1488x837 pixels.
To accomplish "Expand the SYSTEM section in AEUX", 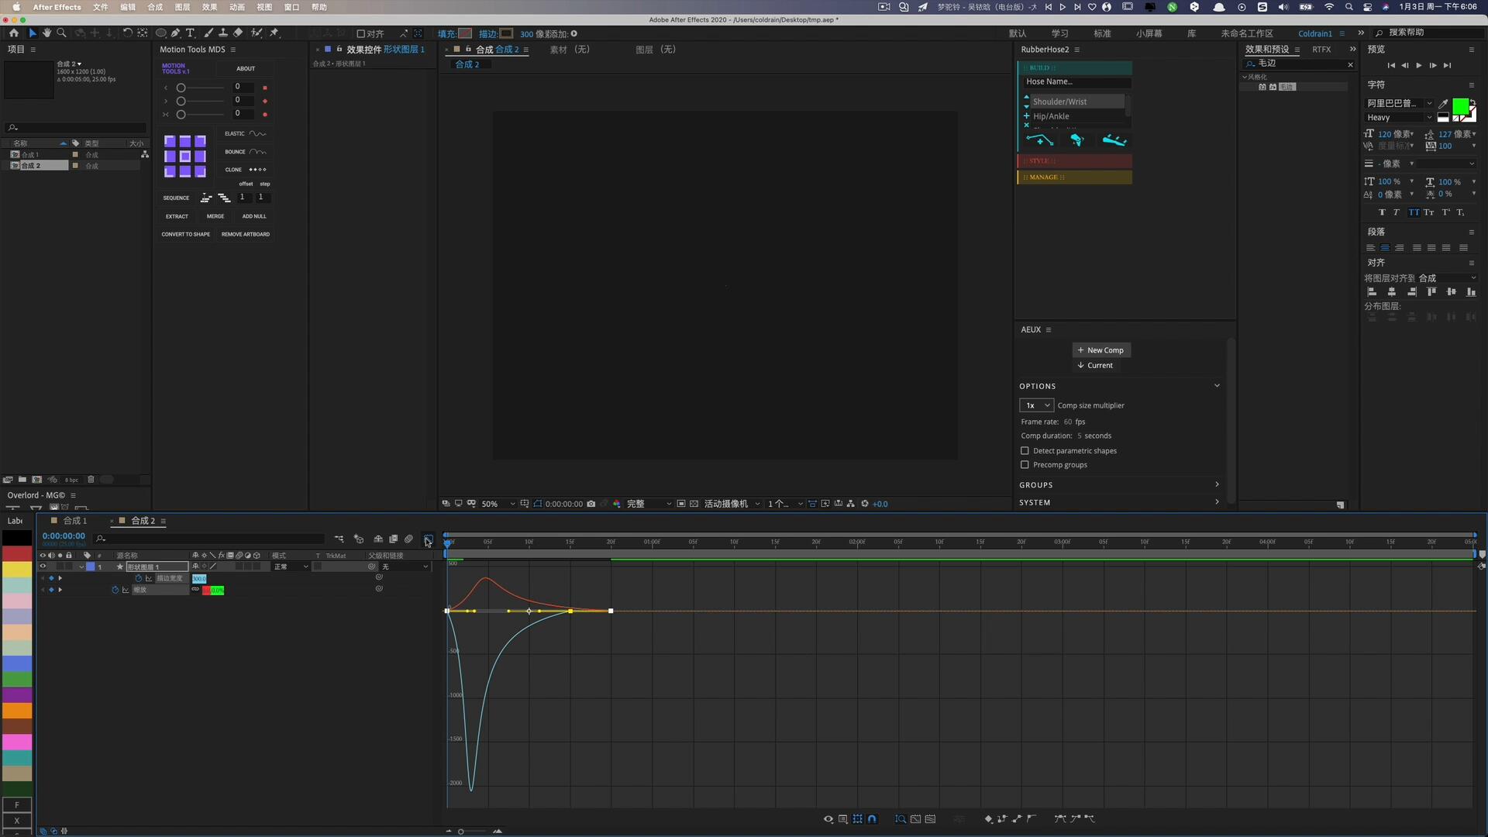I will (x=1119, y=502).
